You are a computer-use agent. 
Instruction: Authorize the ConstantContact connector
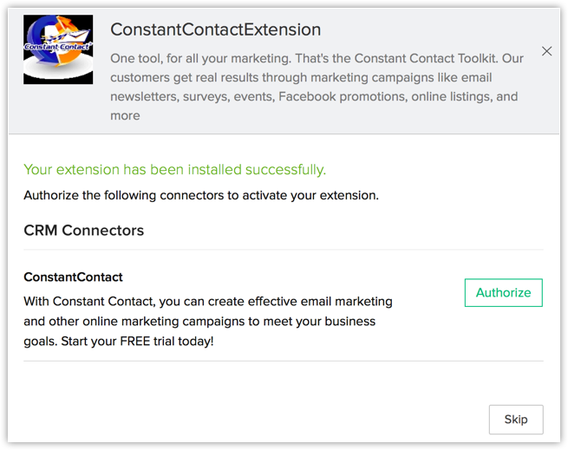click(x=503, y=292)
